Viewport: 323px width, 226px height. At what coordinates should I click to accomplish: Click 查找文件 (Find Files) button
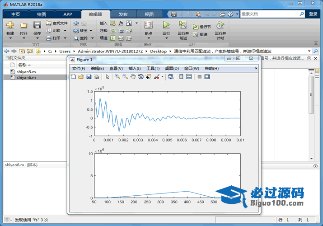pos(57,23)
